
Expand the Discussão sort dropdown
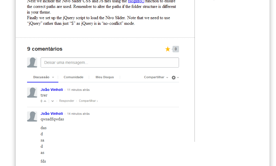coord(43,77)
